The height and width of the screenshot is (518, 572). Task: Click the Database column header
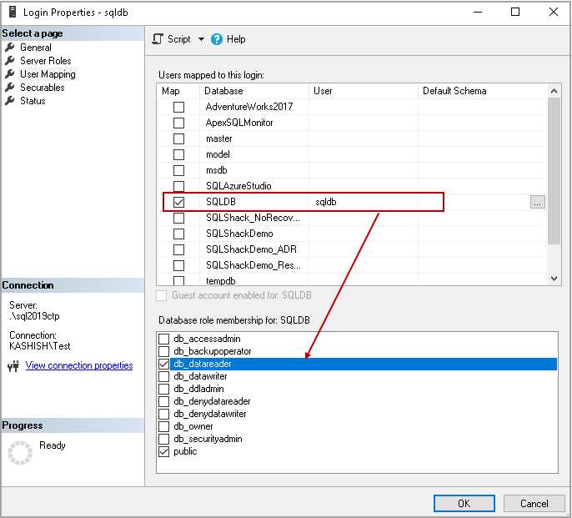click(254, 91)
